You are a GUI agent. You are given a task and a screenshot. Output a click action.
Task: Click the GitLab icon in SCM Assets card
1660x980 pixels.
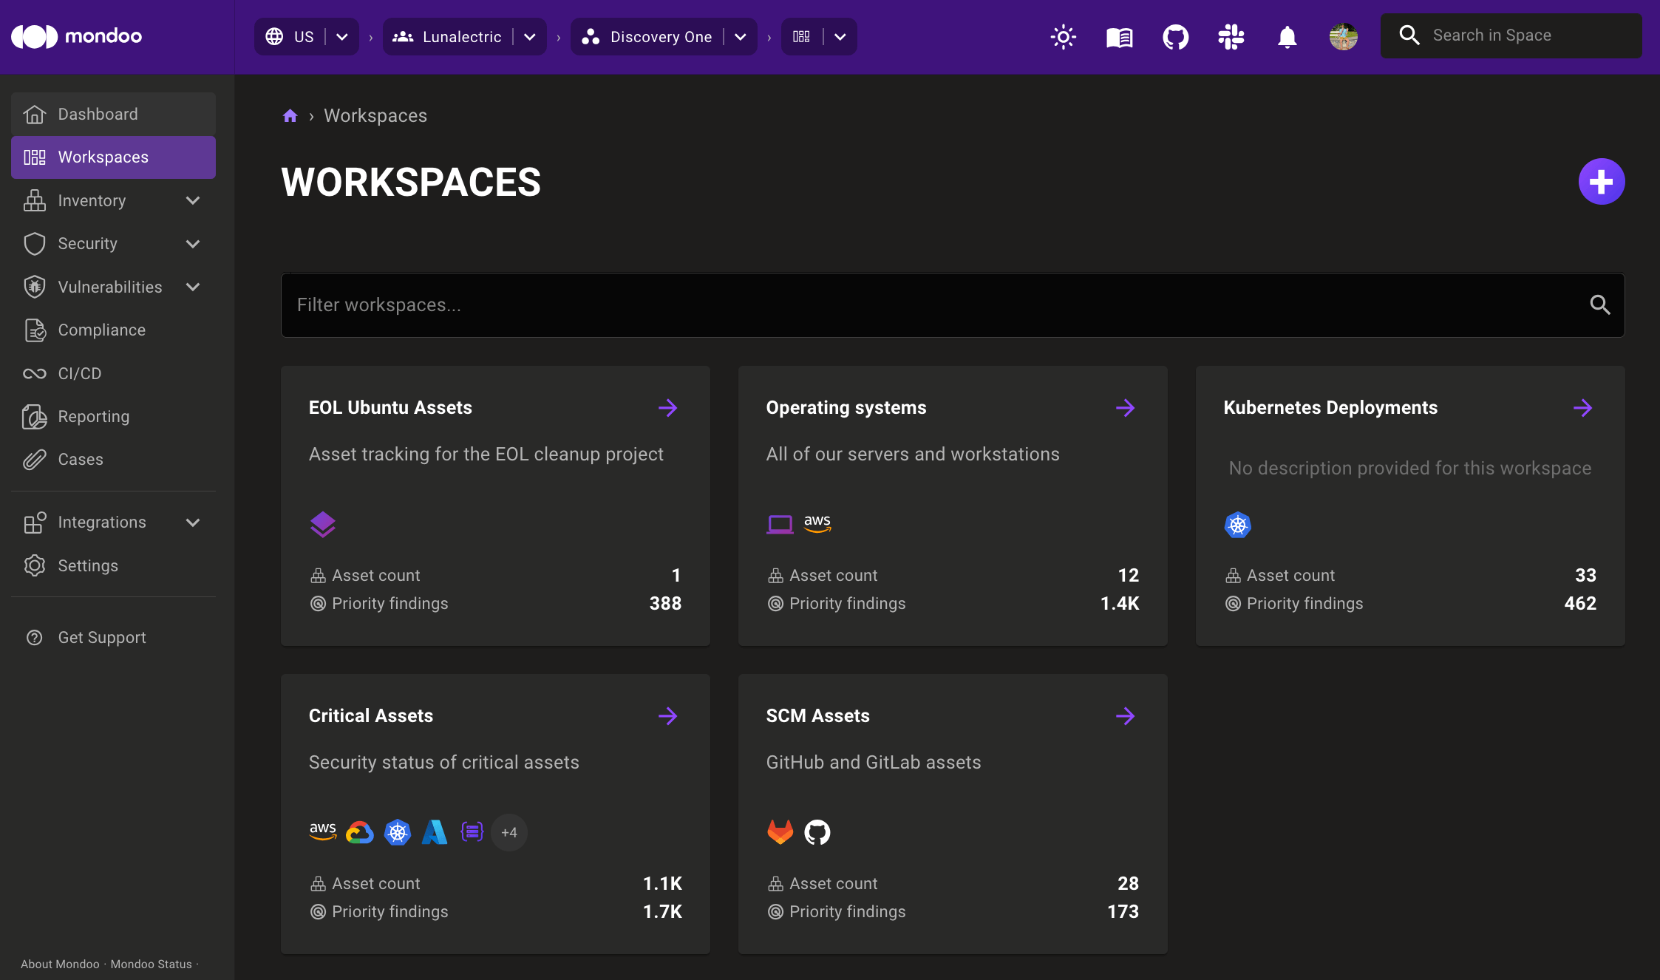[x=780, y=831]
